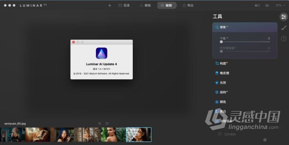Open the history clock icon

point(284,38)
